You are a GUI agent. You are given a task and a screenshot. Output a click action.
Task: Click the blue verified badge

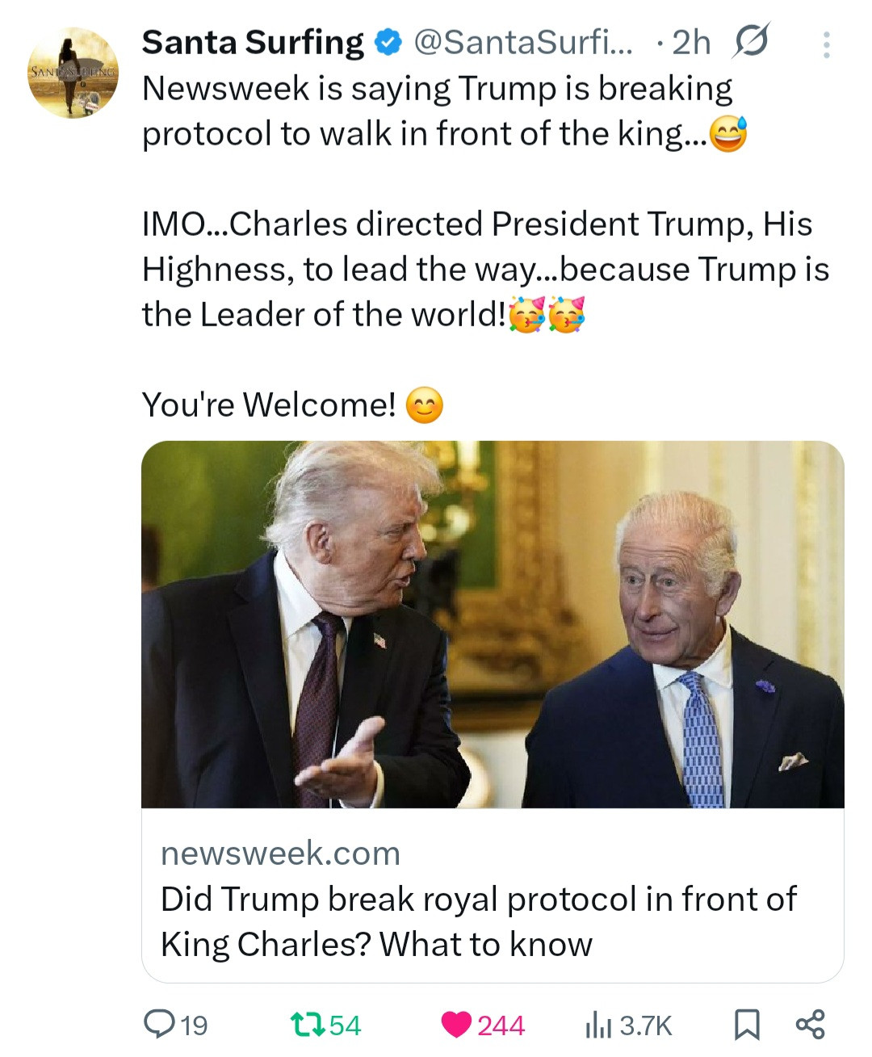click(x=389, y=43)
